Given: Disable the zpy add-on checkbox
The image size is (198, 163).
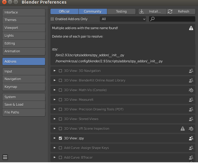Looking at the screenshot, I should tap(60, 138).
